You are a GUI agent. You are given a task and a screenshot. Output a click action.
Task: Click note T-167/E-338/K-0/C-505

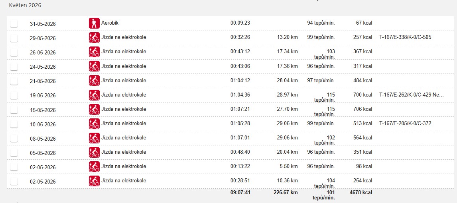click(405, 37)
